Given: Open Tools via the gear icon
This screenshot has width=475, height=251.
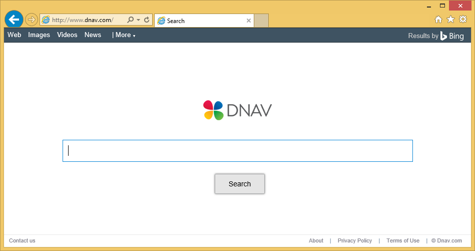Looking at the screenshot, I should click(463, 20).
